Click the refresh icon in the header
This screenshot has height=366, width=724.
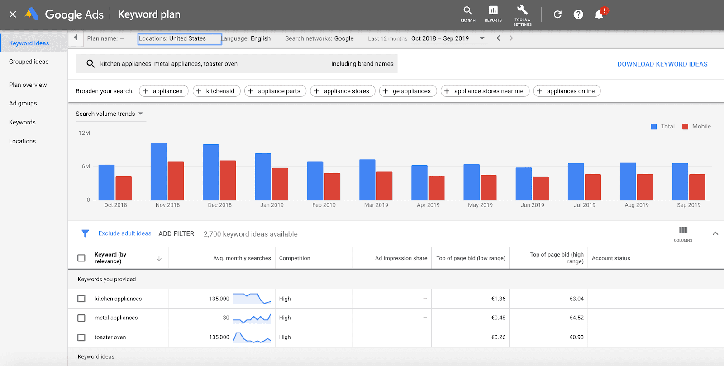[x=557, y=14]
